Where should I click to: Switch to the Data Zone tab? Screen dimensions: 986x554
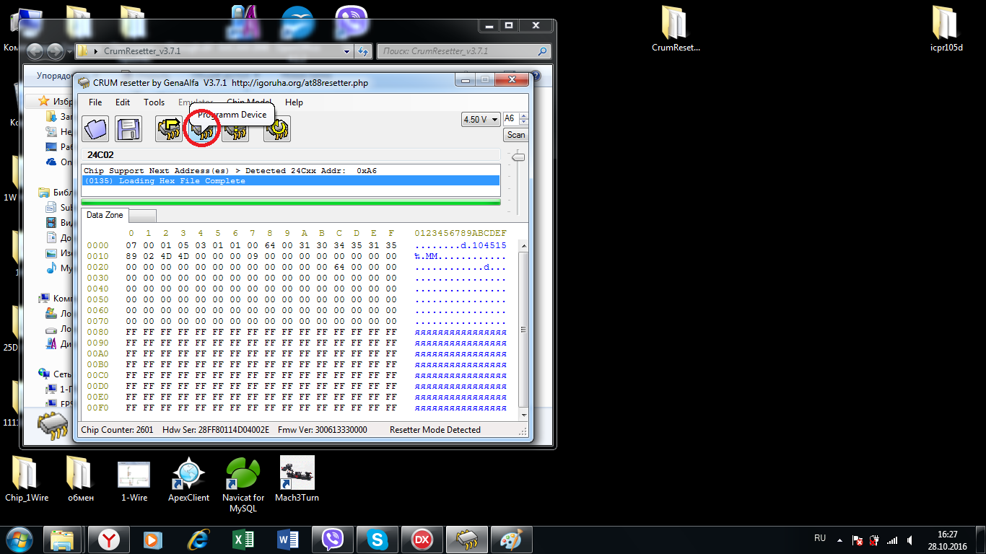pos(105,215)
